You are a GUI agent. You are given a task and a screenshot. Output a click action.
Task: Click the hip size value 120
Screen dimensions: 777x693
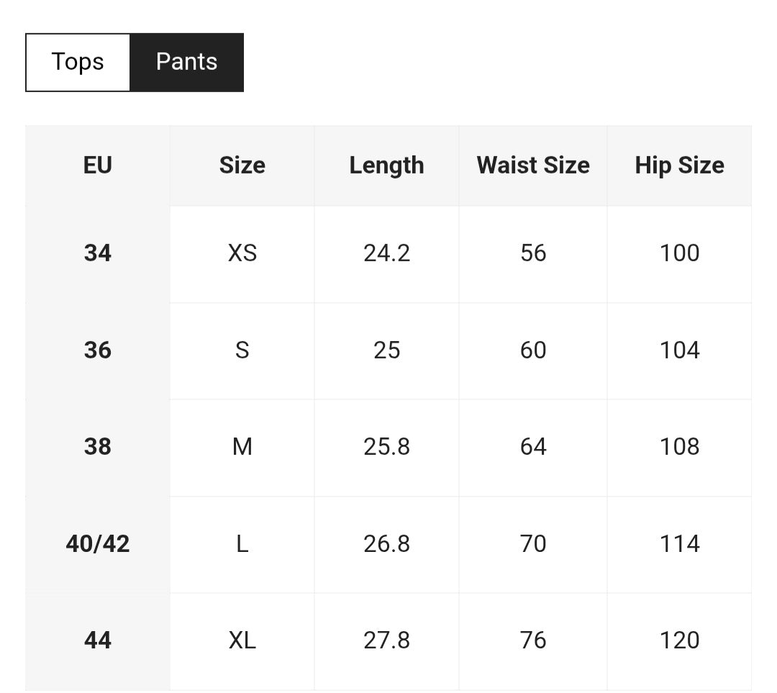(679, 640)
